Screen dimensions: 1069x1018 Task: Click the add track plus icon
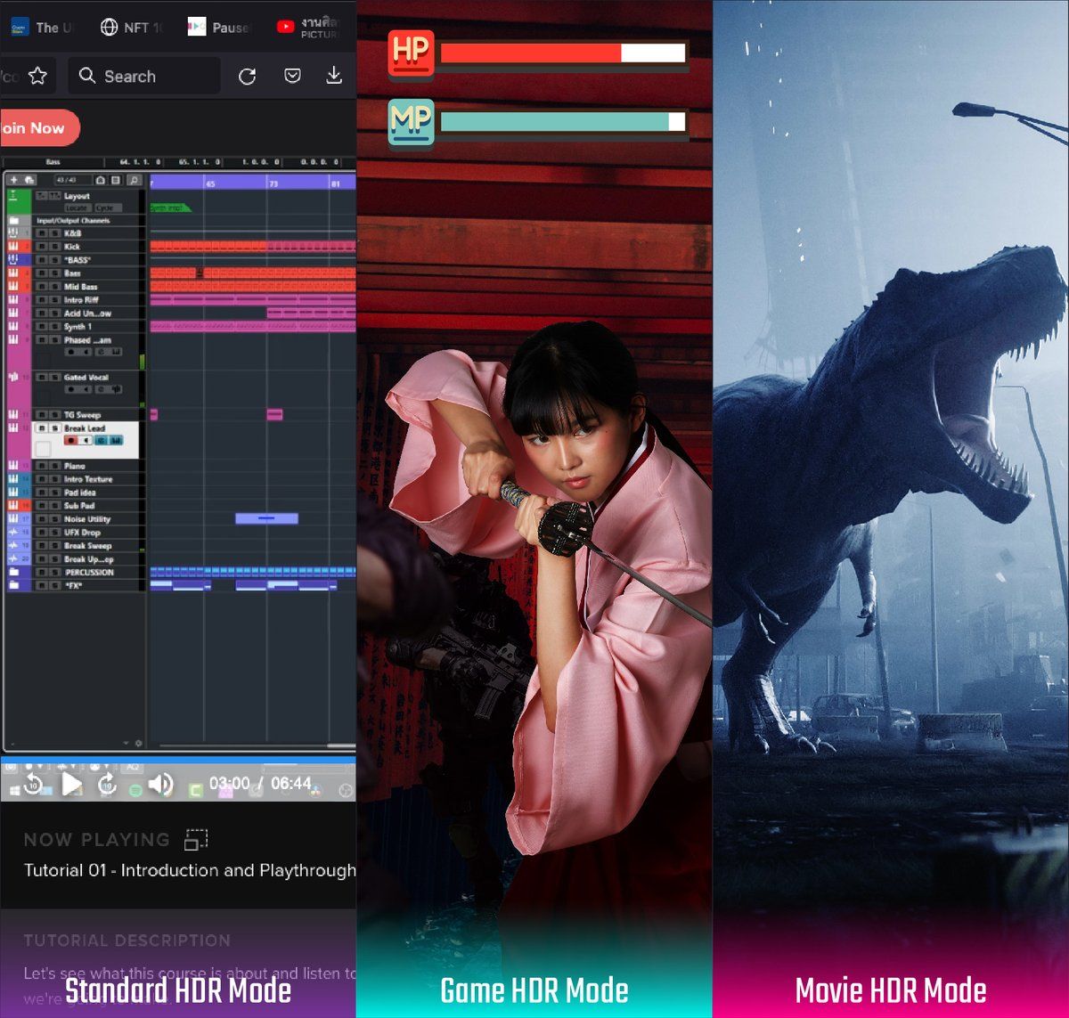pyautogui.click(x=13, y=180)
